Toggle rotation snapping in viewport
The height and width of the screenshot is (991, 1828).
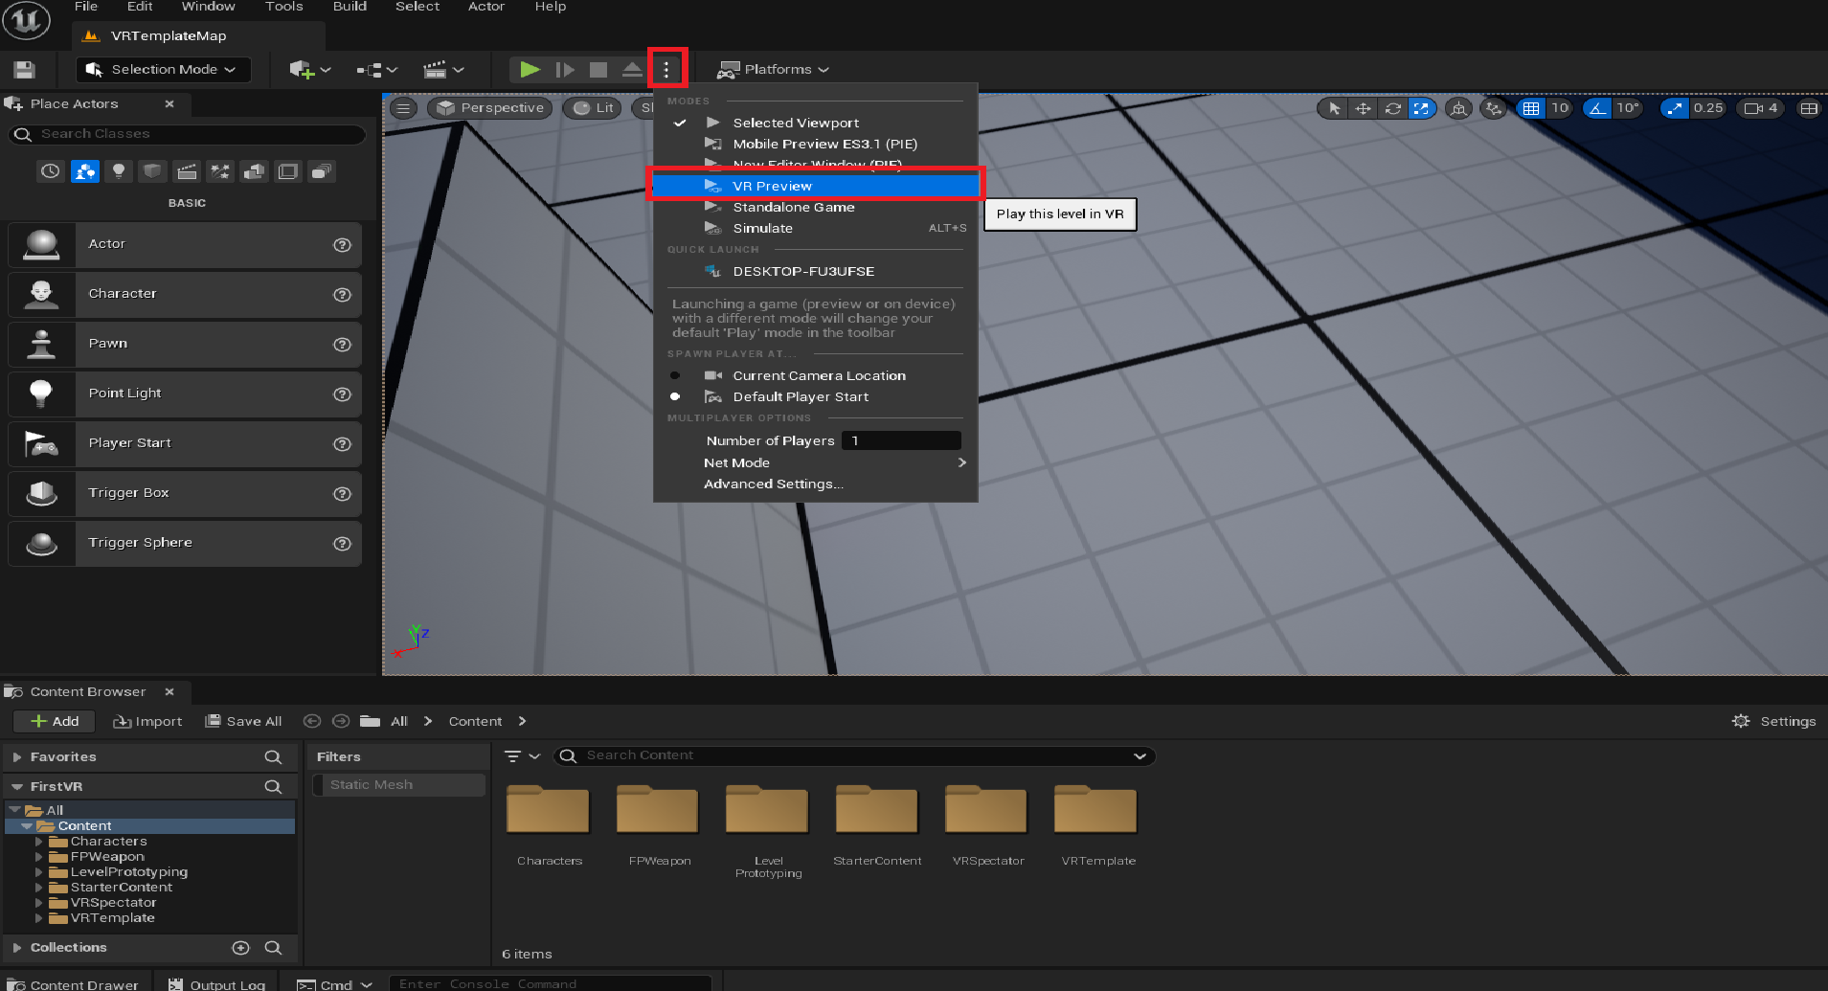click(x=1598, y=108)
